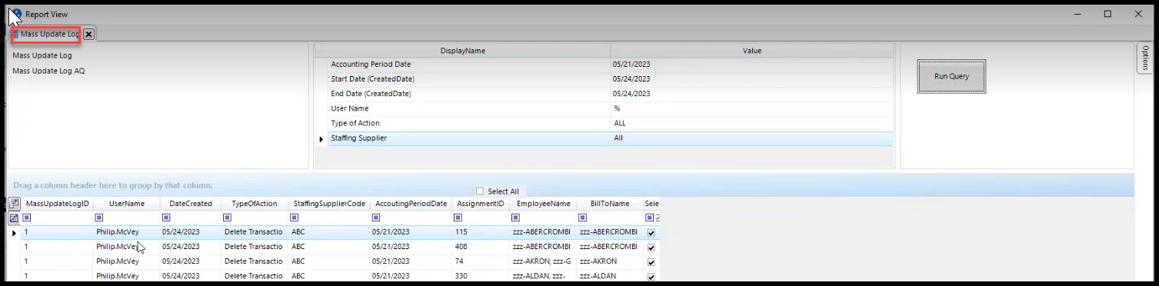The image size is (1159, 286).
Task: Click the Staffing Supplier row indicator arrow
Action: pos(321,139)
